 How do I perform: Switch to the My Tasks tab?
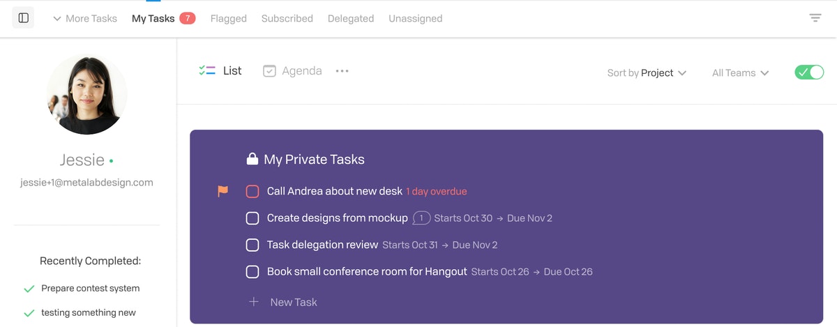153,19
